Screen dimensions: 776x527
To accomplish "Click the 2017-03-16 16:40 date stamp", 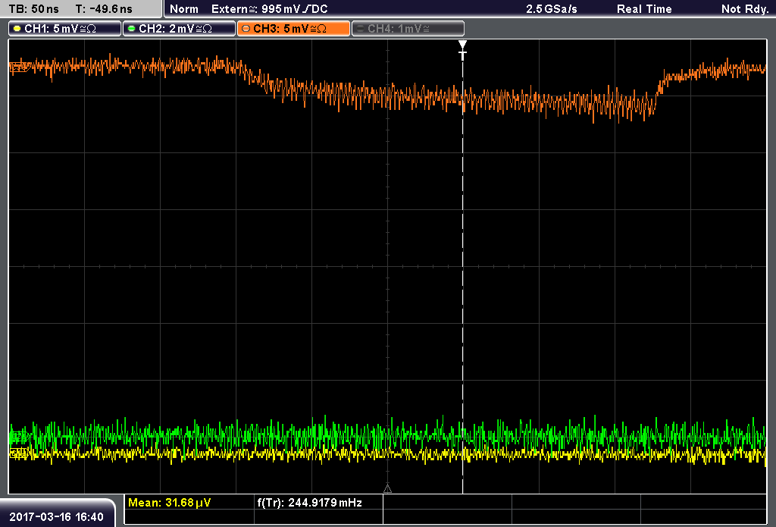I will coord(56,516).
